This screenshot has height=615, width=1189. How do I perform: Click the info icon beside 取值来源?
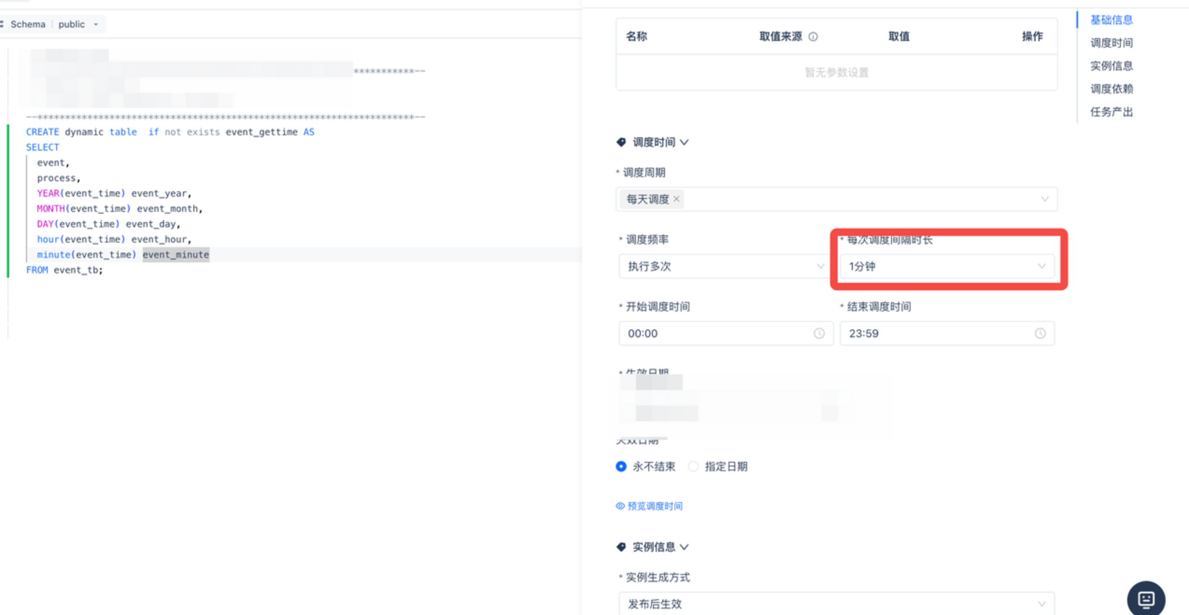[x=813, y=36]
